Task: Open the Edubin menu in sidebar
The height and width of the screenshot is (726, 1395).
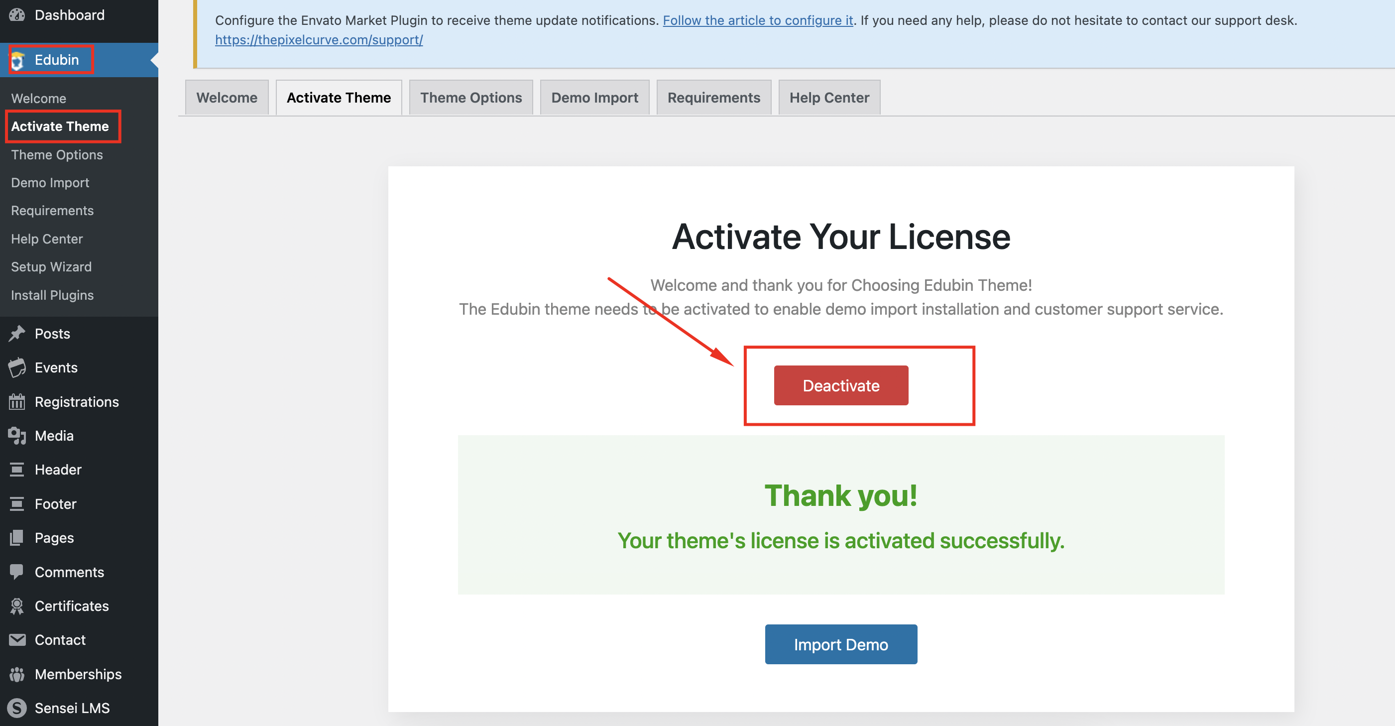Action: click(79, 60)
